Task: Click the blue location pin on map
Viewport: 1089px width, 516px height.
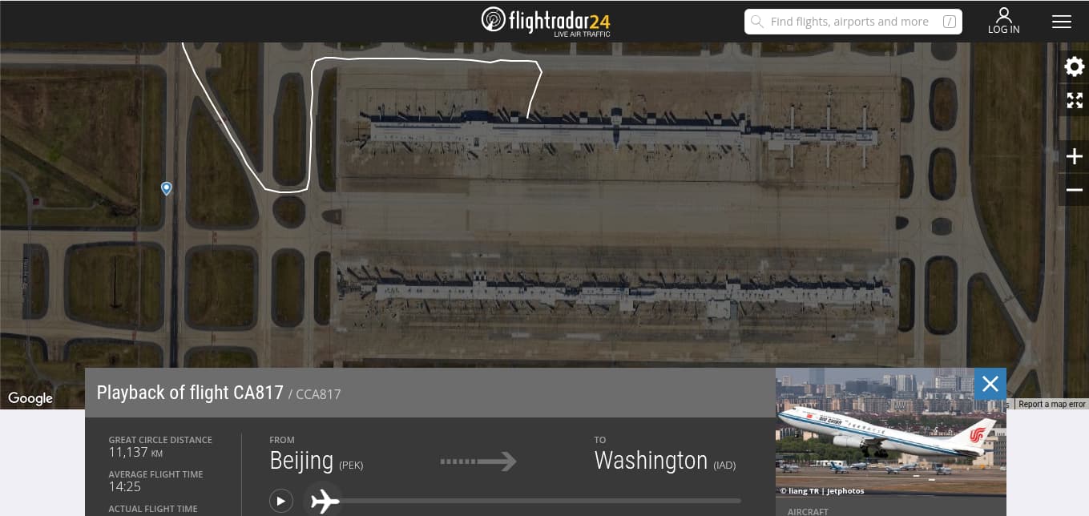Action: (x=167, y=188)
